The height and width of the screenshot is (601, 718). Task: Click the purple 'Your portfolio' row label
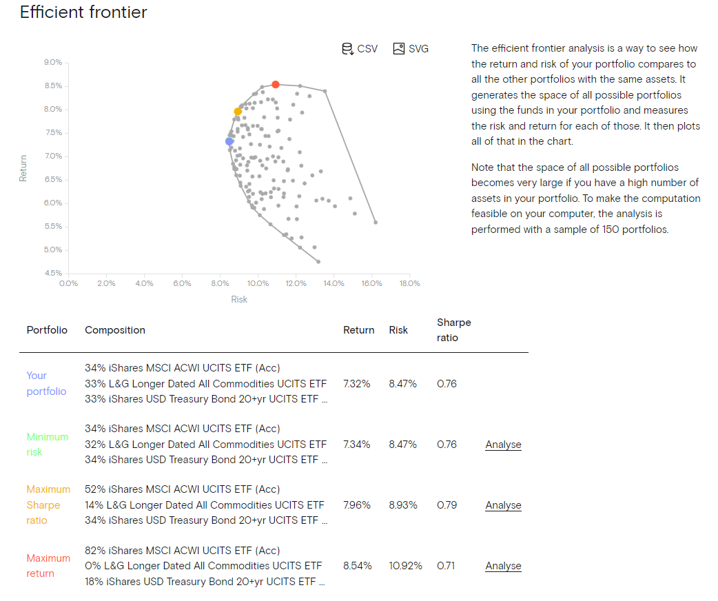[x=46, y=383]
